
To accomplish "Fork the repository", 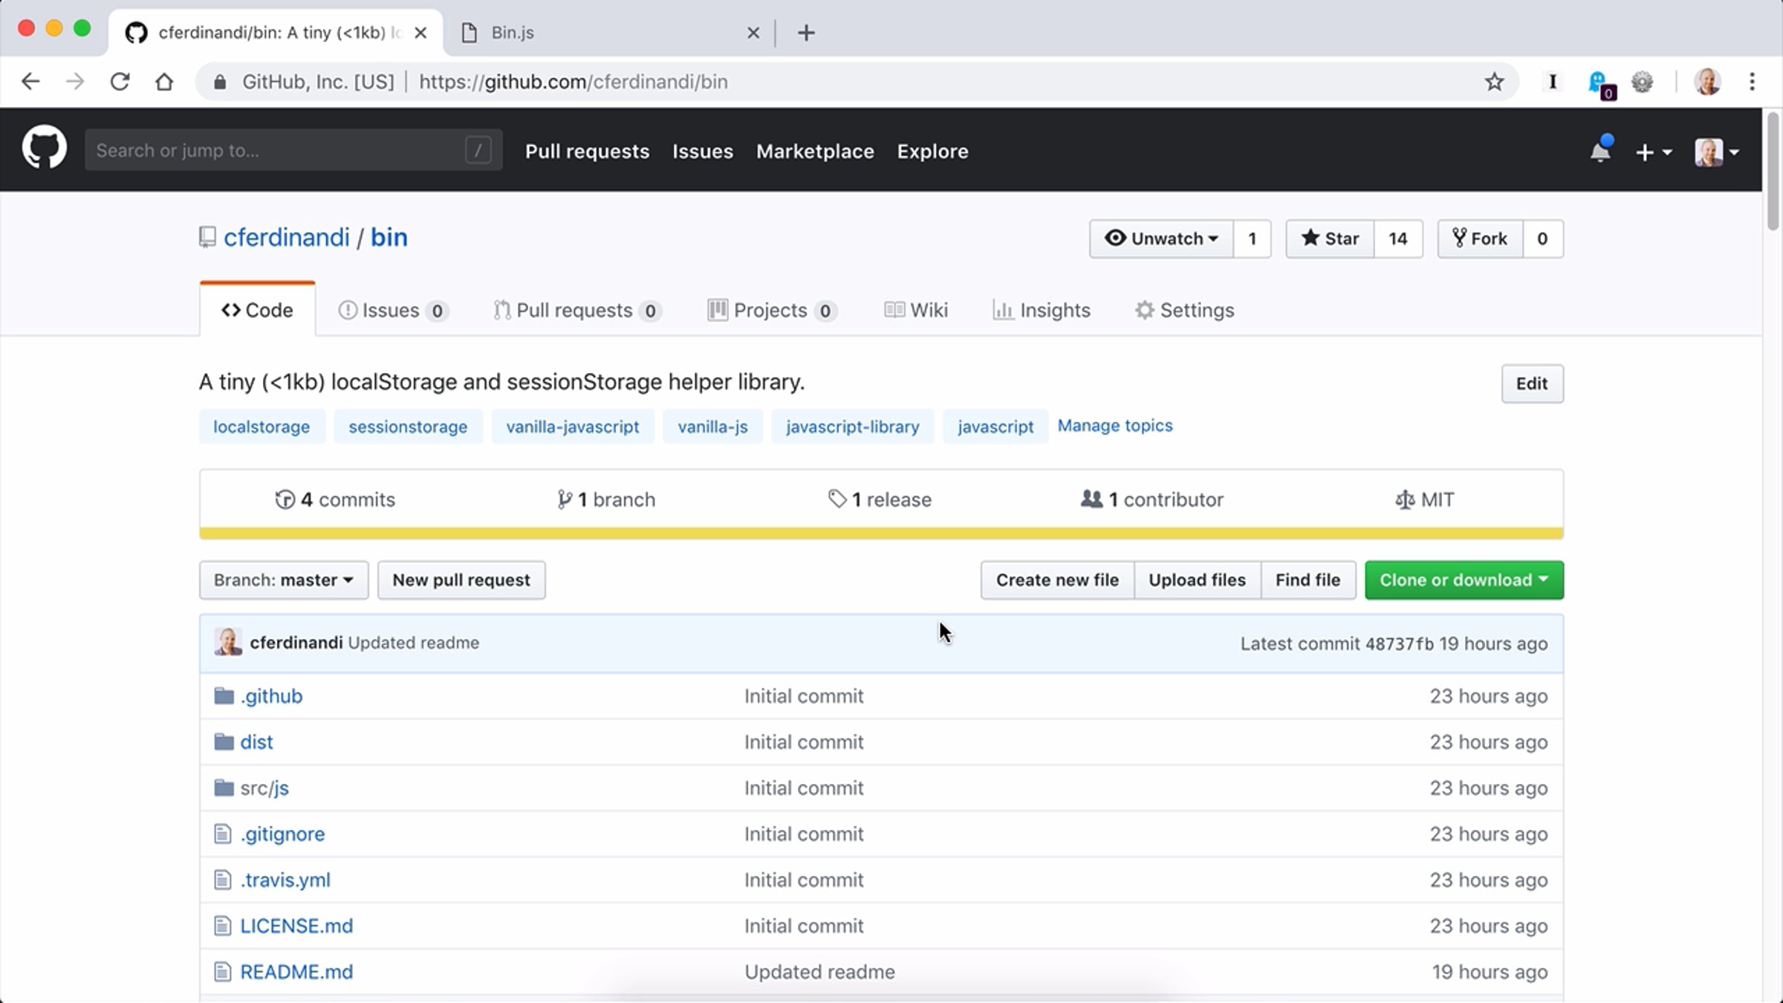I will [x=1480, y=238].
